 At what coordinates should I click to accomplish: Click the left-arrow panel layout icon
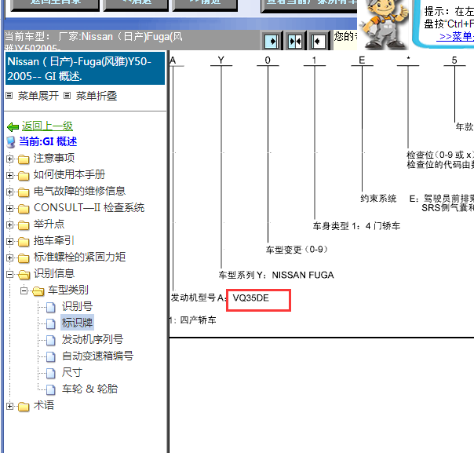coord(319,41)
